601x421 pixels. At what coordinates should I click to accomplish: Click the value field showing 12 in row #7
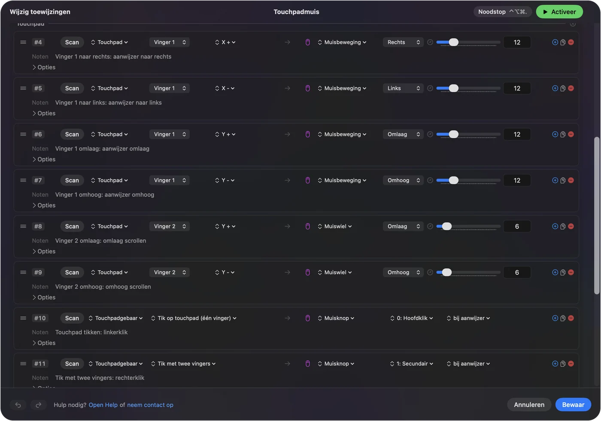click(517, 180)
